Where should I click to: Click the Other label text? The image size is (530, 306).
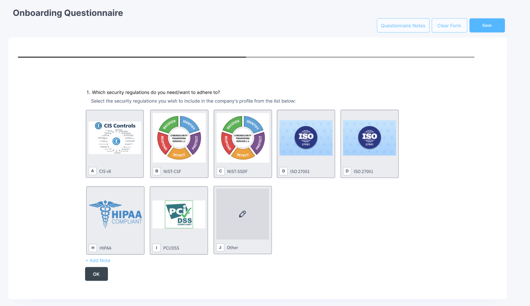pos(233,248)
